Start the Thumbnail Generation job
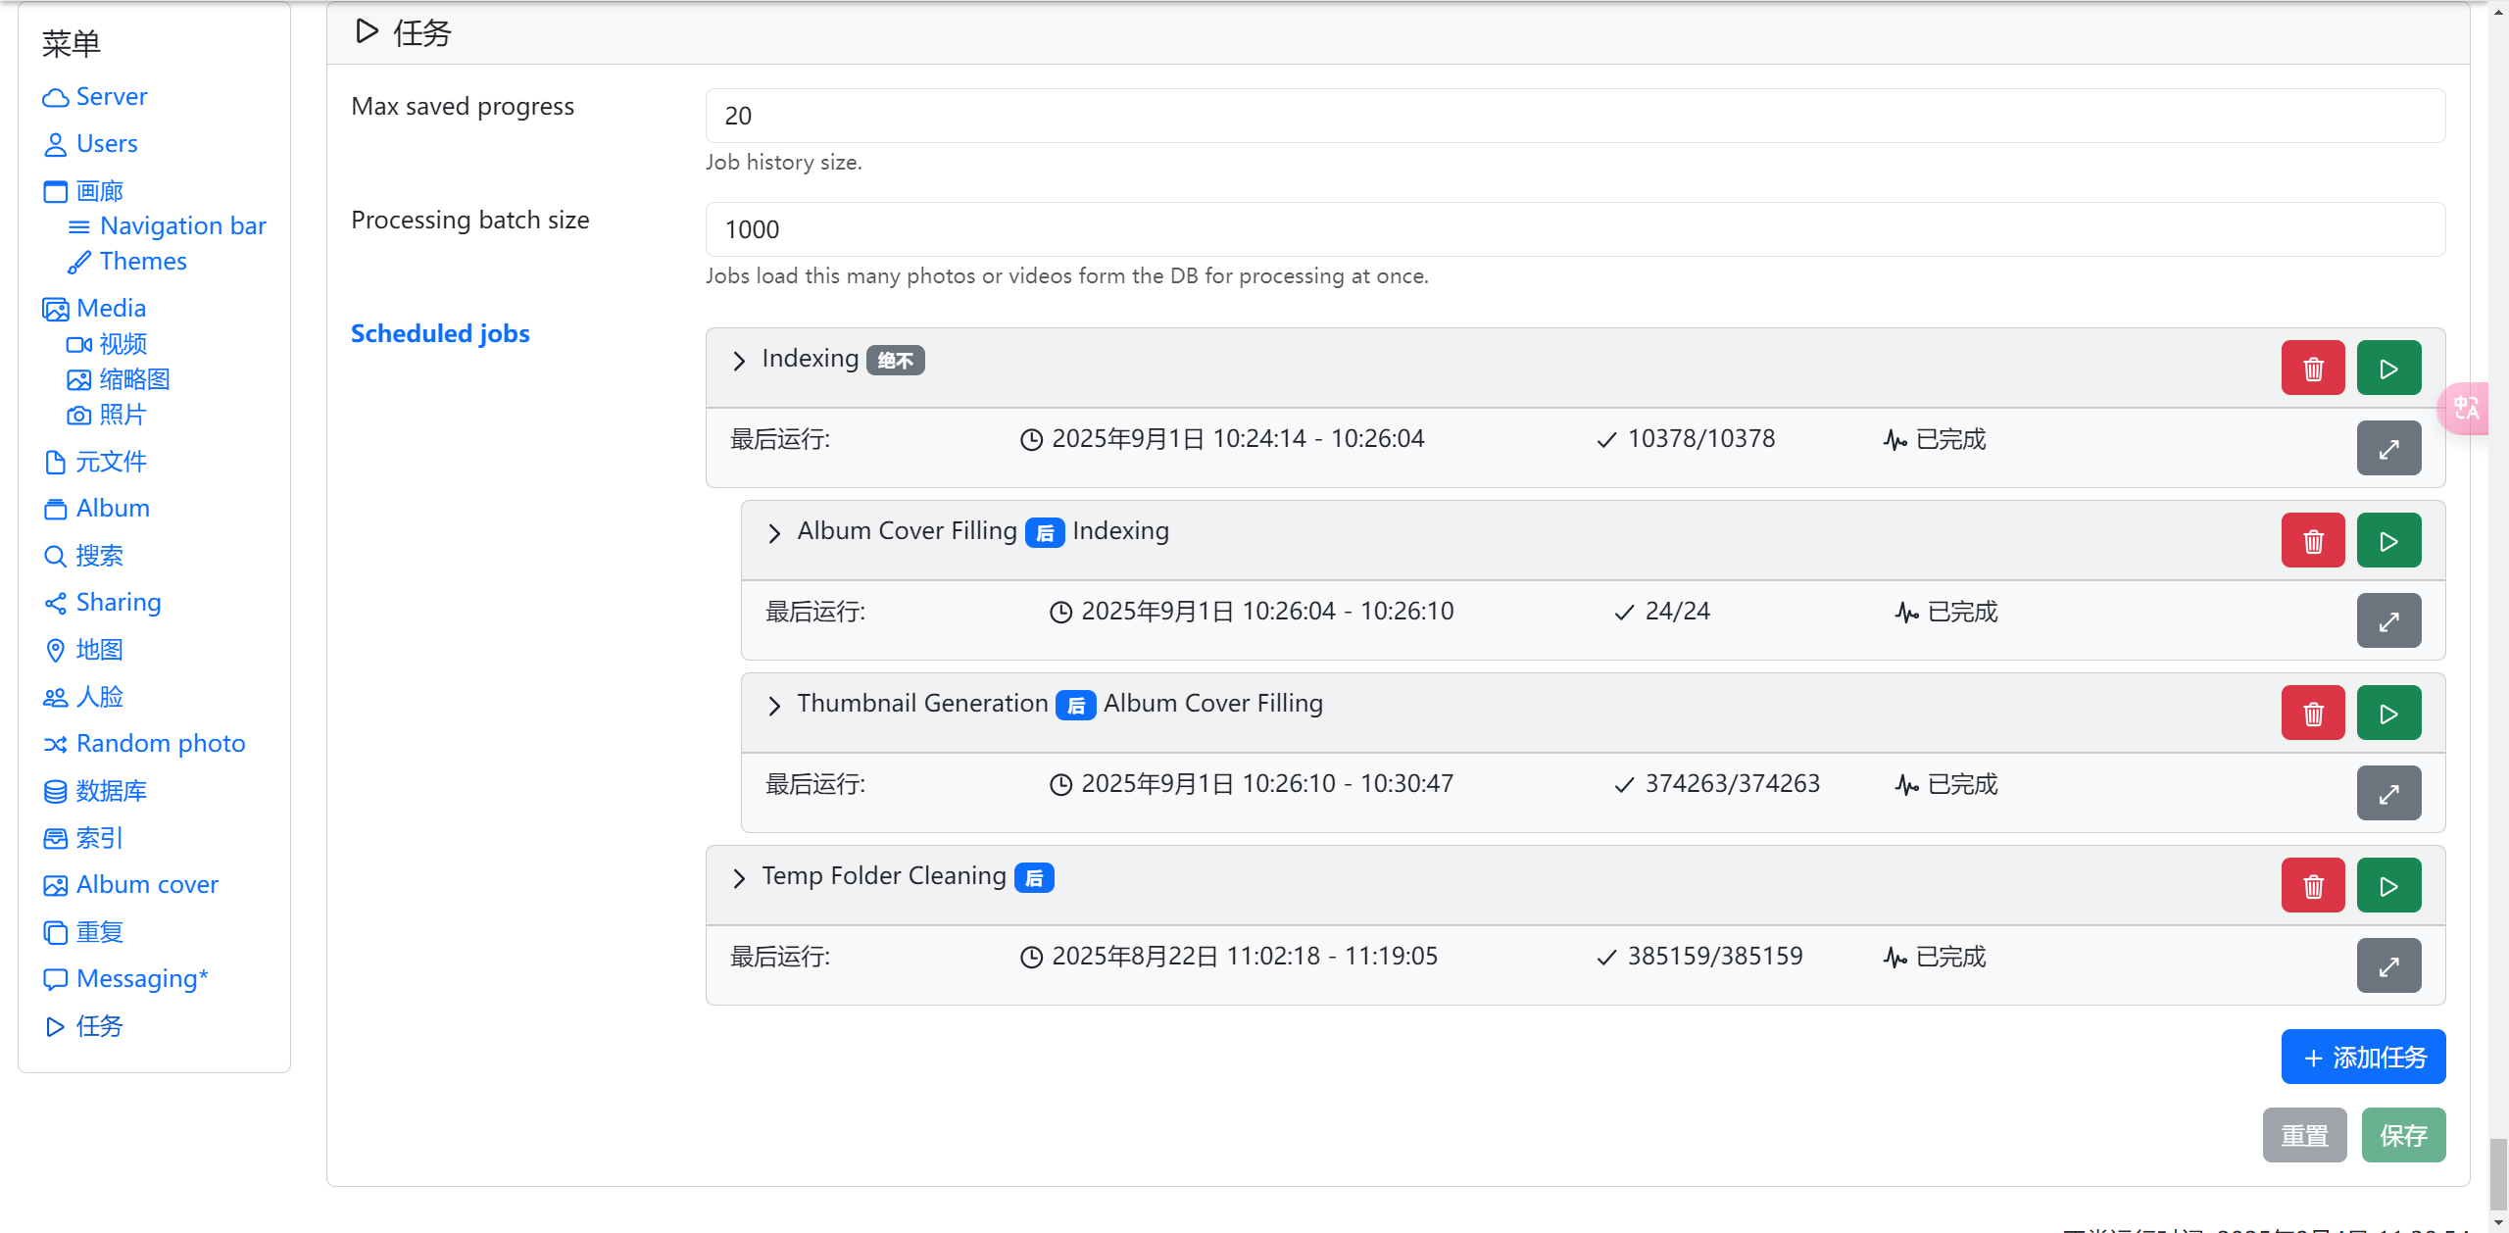This screenshot has width=2509, height=1233. 2388,714
